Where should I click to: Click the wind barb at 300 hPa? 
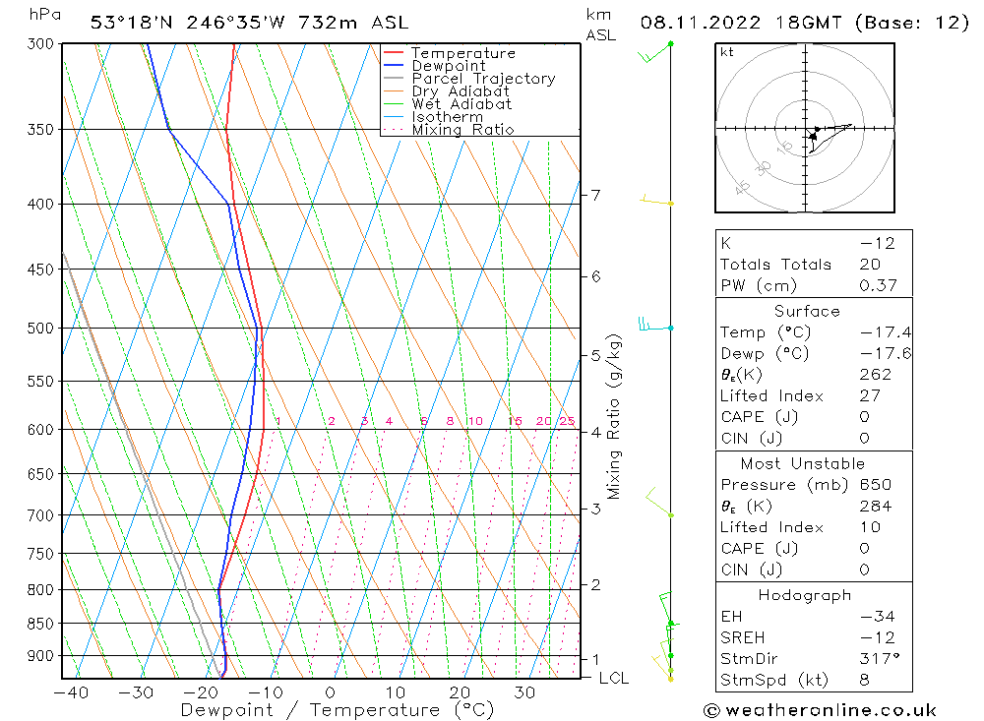click(x=655, y=53)
